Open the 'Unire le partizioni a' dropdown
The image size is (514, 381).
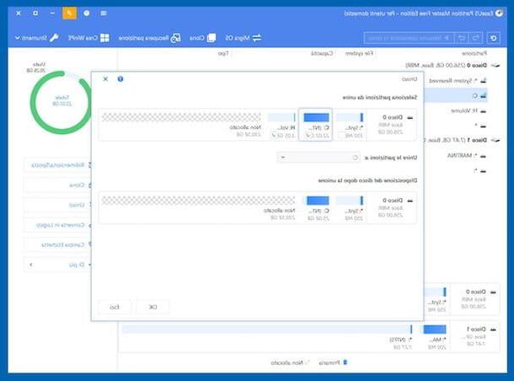tap(319, 158)
